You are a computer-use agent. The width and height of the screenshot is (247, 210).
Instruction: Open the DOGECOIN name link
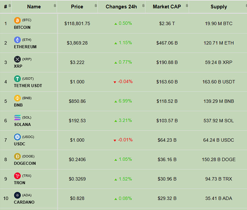[25, 163]
